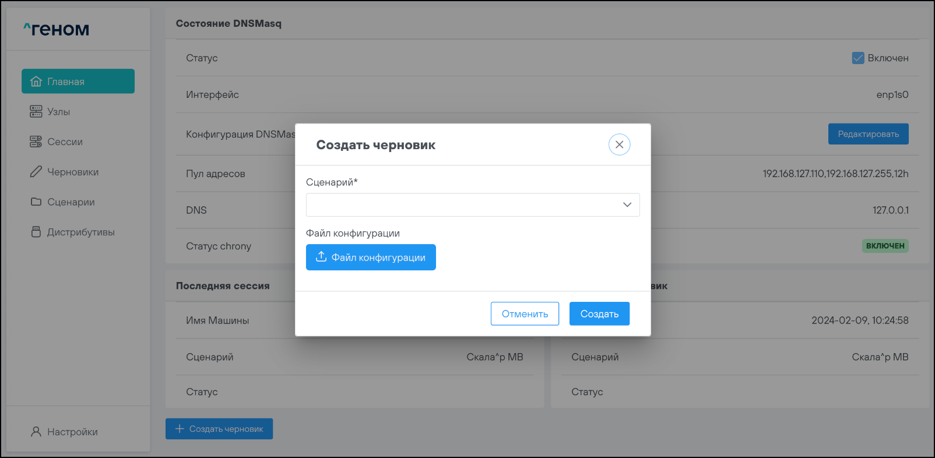Confirm with the Создать button

599,314
